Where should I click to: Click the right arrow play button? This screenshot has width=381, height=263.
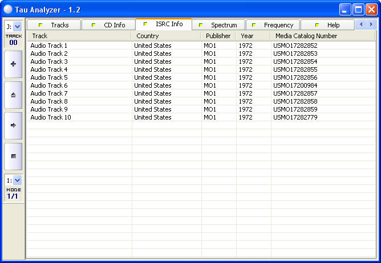point(13,125)
